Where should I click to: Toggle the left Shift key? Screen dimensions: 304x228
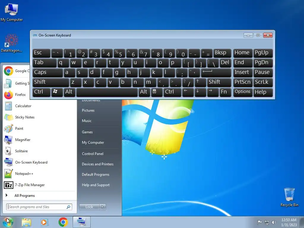click(51, 83)
